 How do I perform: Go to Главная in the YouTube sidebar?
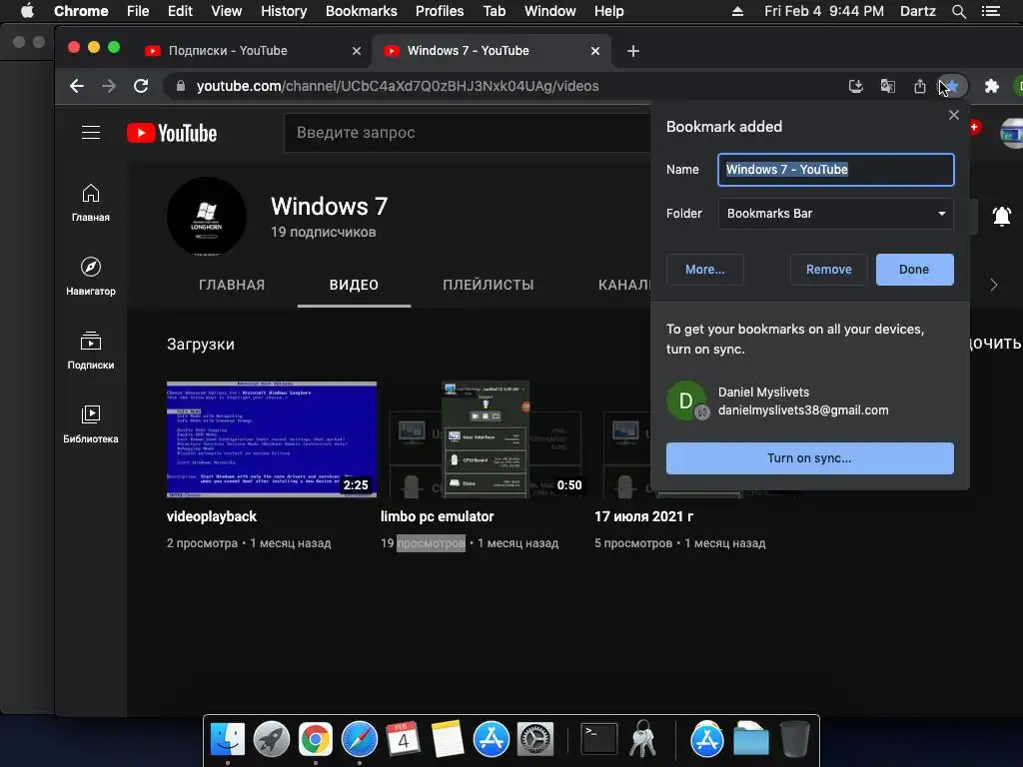(x=91, y=203)
